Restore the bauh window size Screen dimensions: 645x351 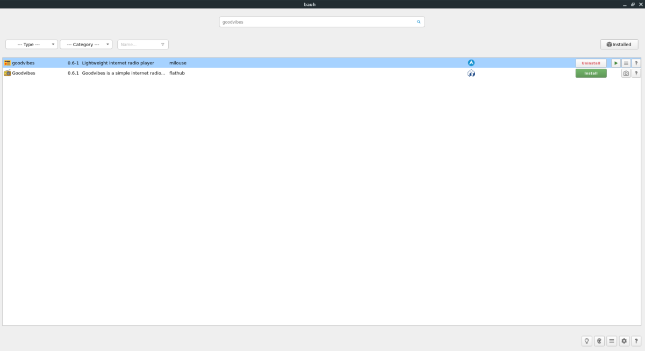633,4
